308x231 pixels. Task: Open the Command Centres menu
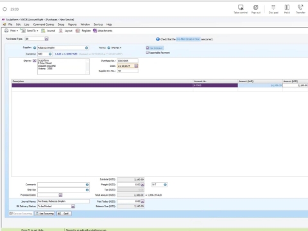(44, 24)
